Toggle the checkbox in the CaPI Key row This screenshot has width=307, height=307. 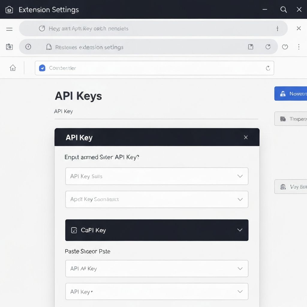[74, 230]
